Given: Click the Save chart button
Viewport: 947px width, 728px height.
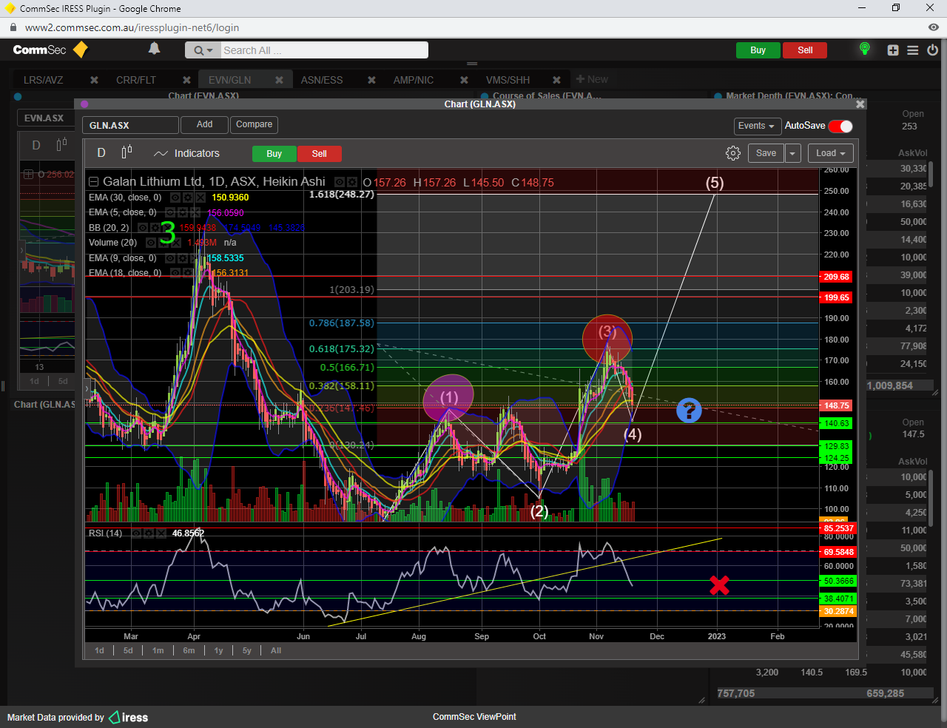Looking at the screenshot, I should (766, 153).
